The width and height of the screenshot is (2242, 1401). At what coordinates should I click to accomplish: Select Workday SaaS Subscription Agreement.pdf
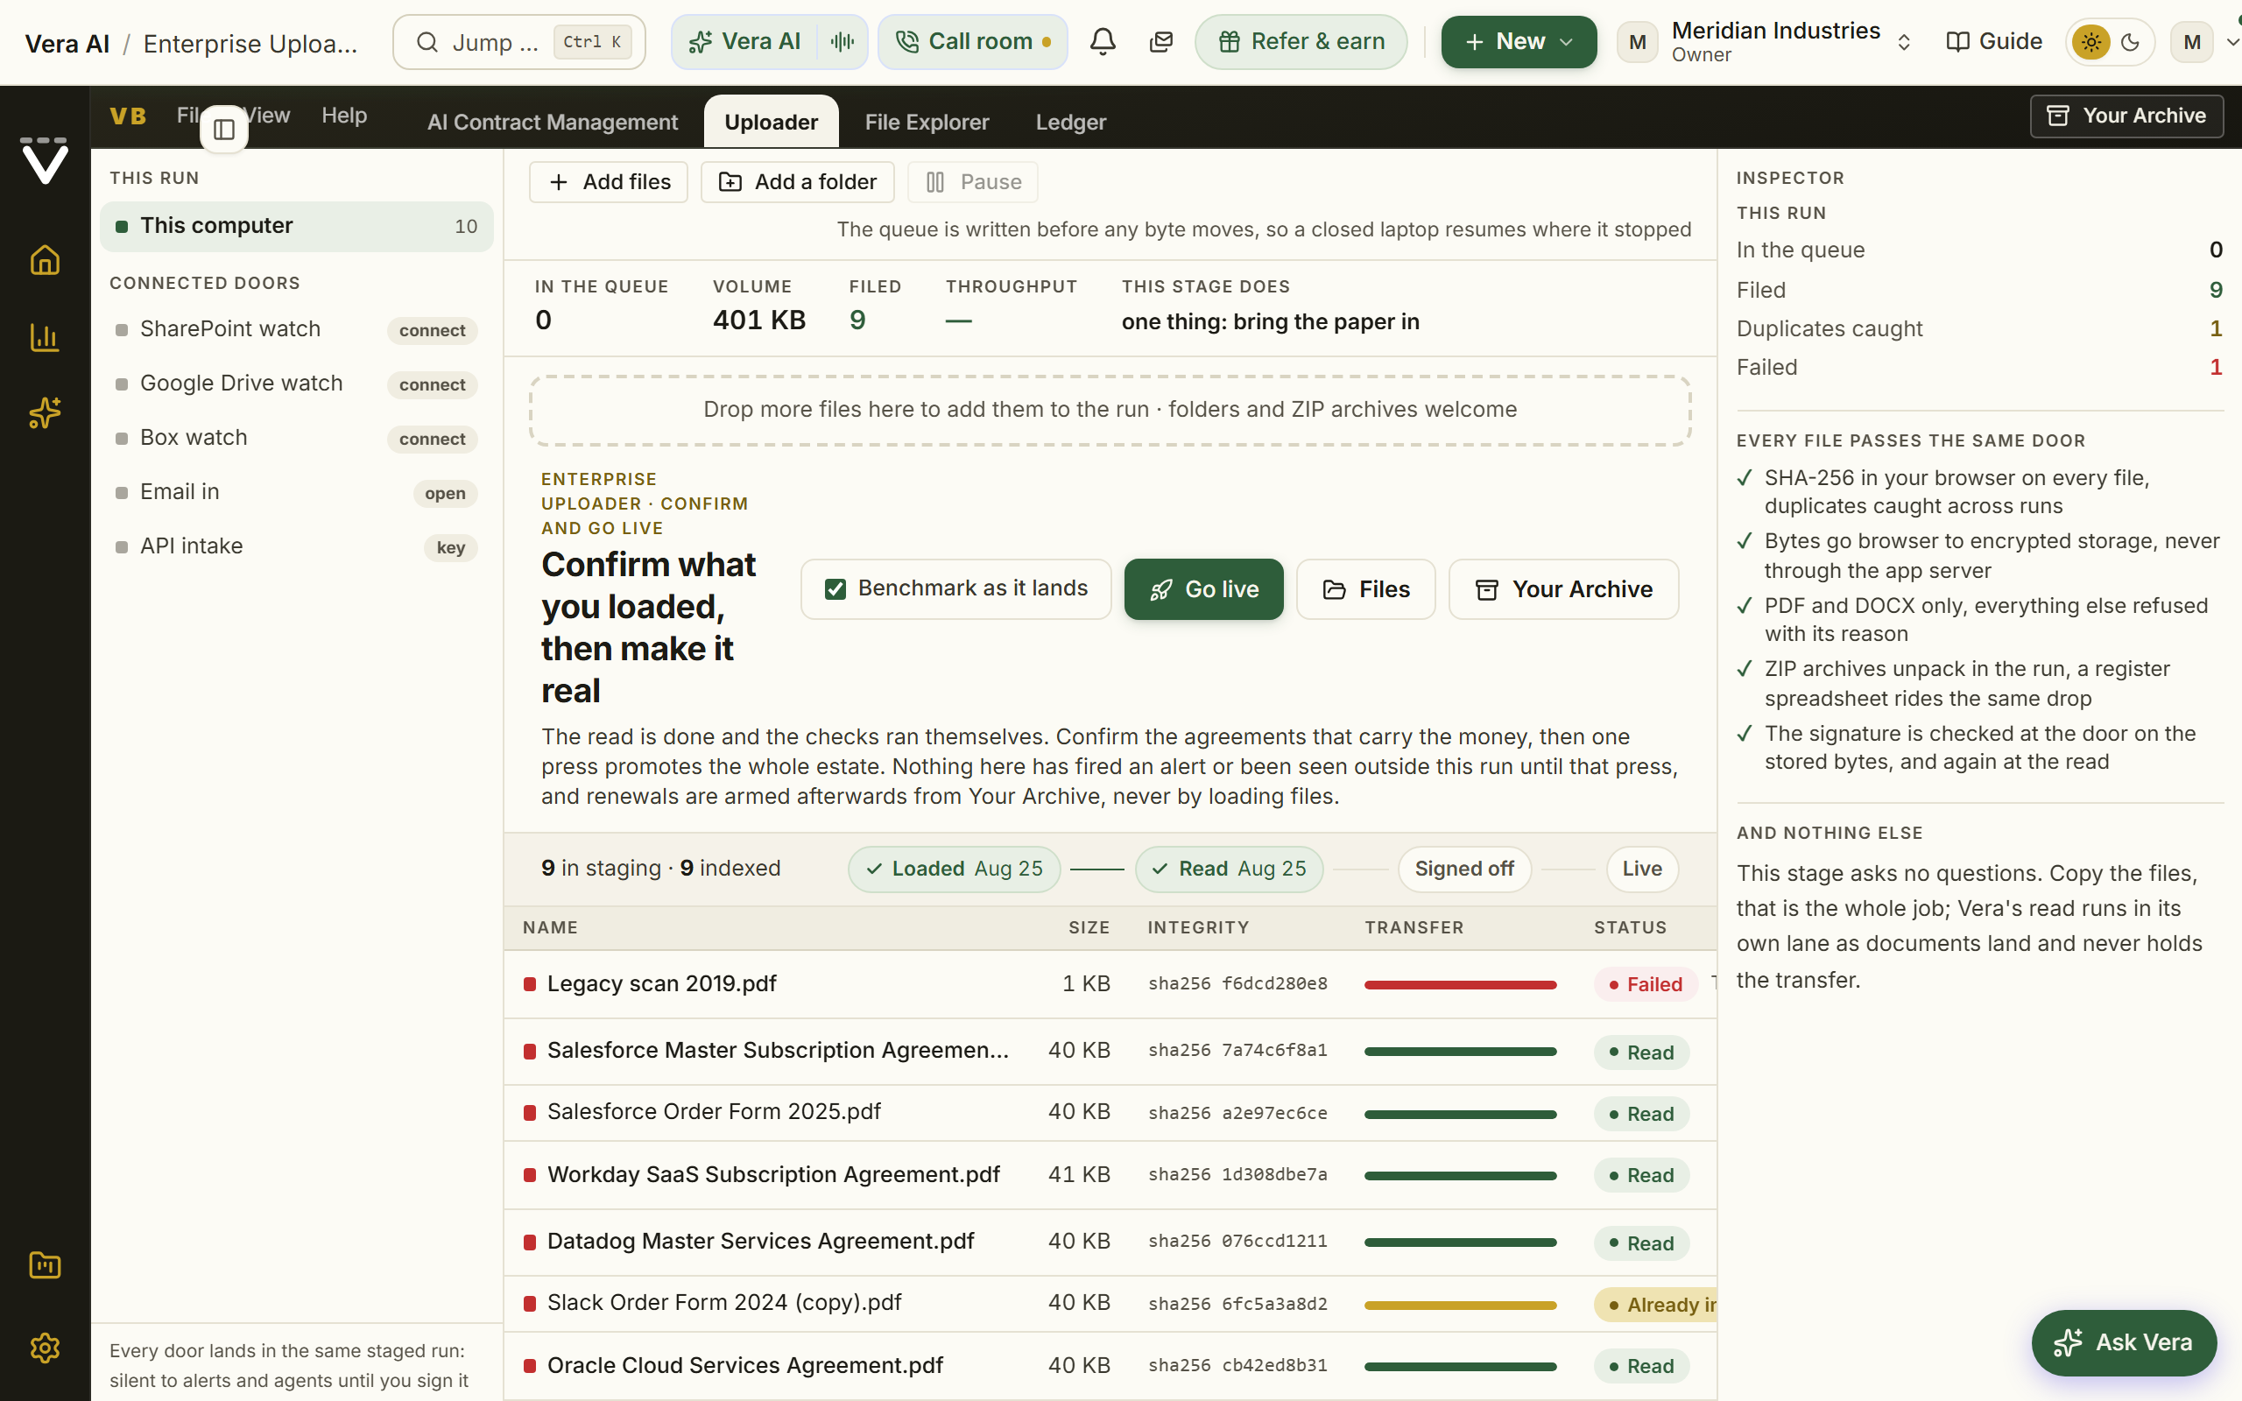(x=773, y=1174)
